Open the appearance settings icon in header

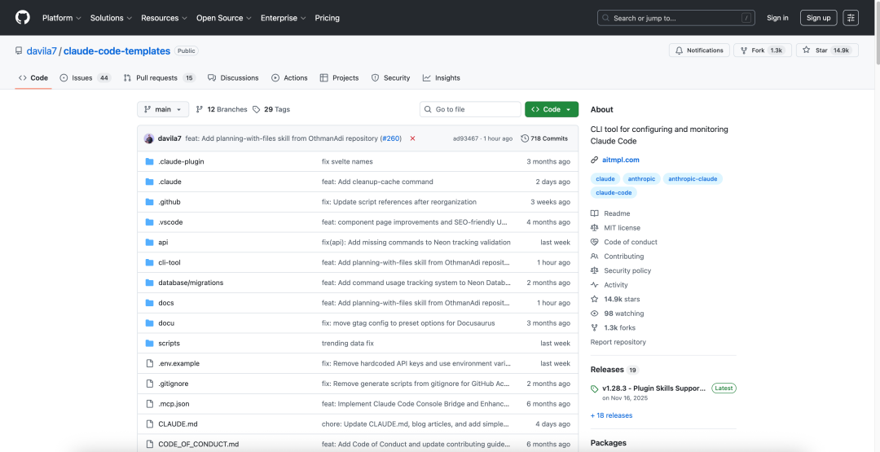tap(851, 18)
